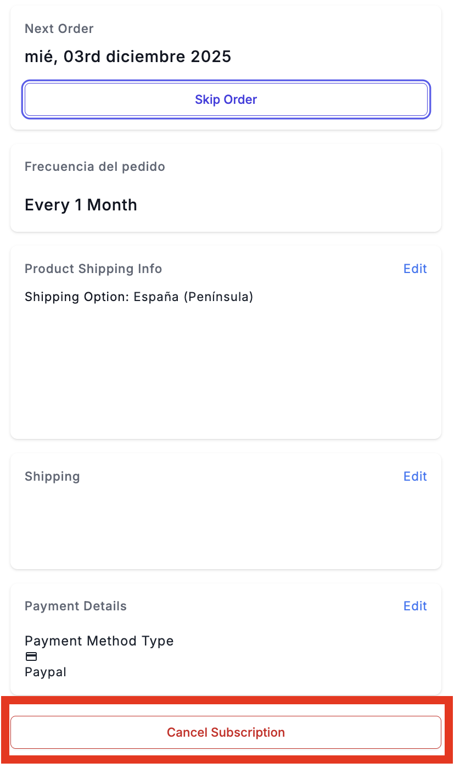Select the Every 1 Month frequency text
Image resolution: width=471 pixels, height=768 pixels.
81,205
